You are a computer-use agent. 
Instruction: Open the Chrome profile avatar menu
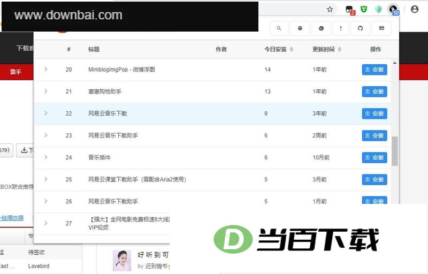pyautogui.click(x=414, y=9)
